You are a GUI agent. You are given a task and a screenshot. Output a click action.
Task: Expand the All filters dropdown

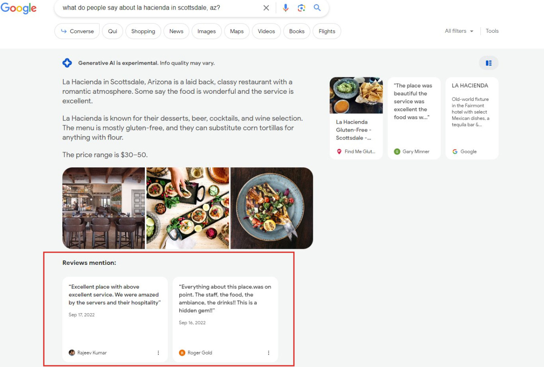point(459,31)
